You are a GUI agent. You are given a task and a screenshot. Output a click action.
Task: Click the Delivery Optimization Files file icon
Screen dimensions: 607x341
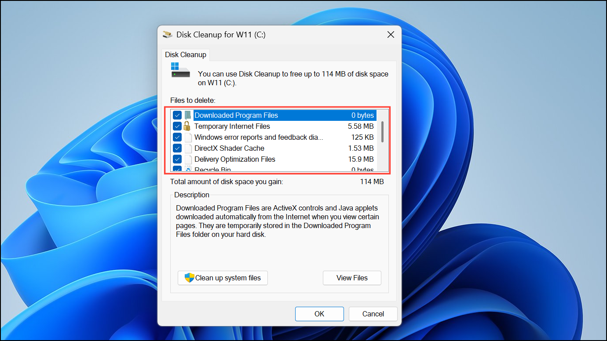188,159
